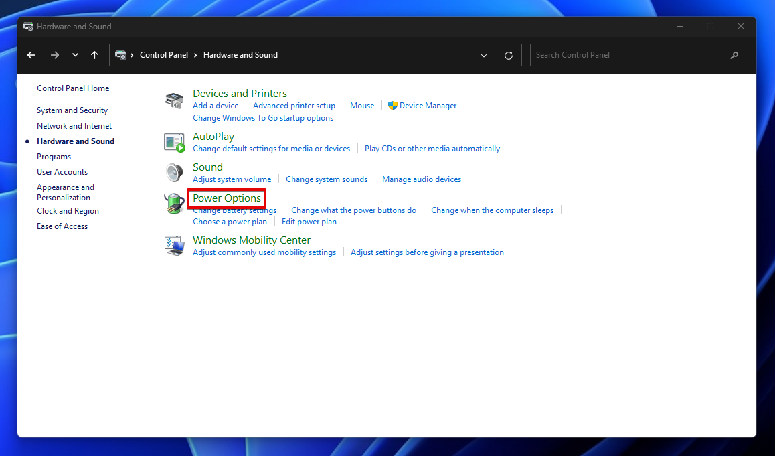Click the Power Options battery icon
The height and width of the screenshot is (456, 775).
click(x=174, y=204)
